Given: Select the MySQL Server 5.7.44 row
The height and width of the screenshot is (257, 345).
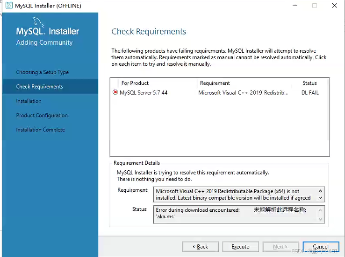Looking at the screenshot, I should (x=220, y=93).
